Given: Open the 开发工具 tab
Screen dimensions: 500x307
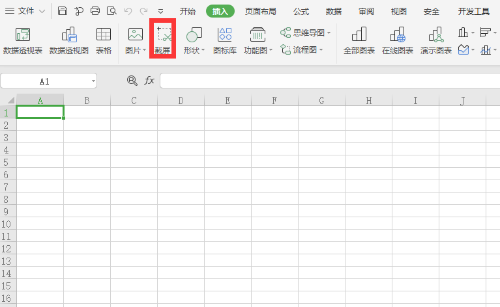Looking at the screenshot, I should click(473, 12).
